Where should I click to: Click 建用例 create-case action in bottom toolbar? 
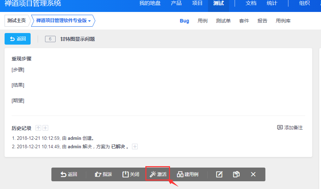188,174
